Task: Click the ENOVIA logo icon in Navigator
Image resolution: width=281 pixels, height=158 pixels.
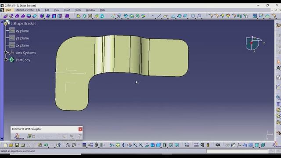Action: [x=19, y=136]
